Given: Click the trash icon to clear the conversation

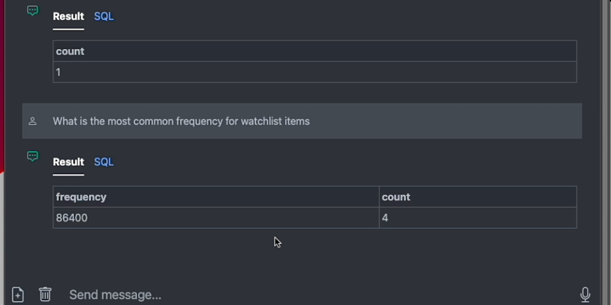Looking at the screenshot, I should (x=45, y=294).
